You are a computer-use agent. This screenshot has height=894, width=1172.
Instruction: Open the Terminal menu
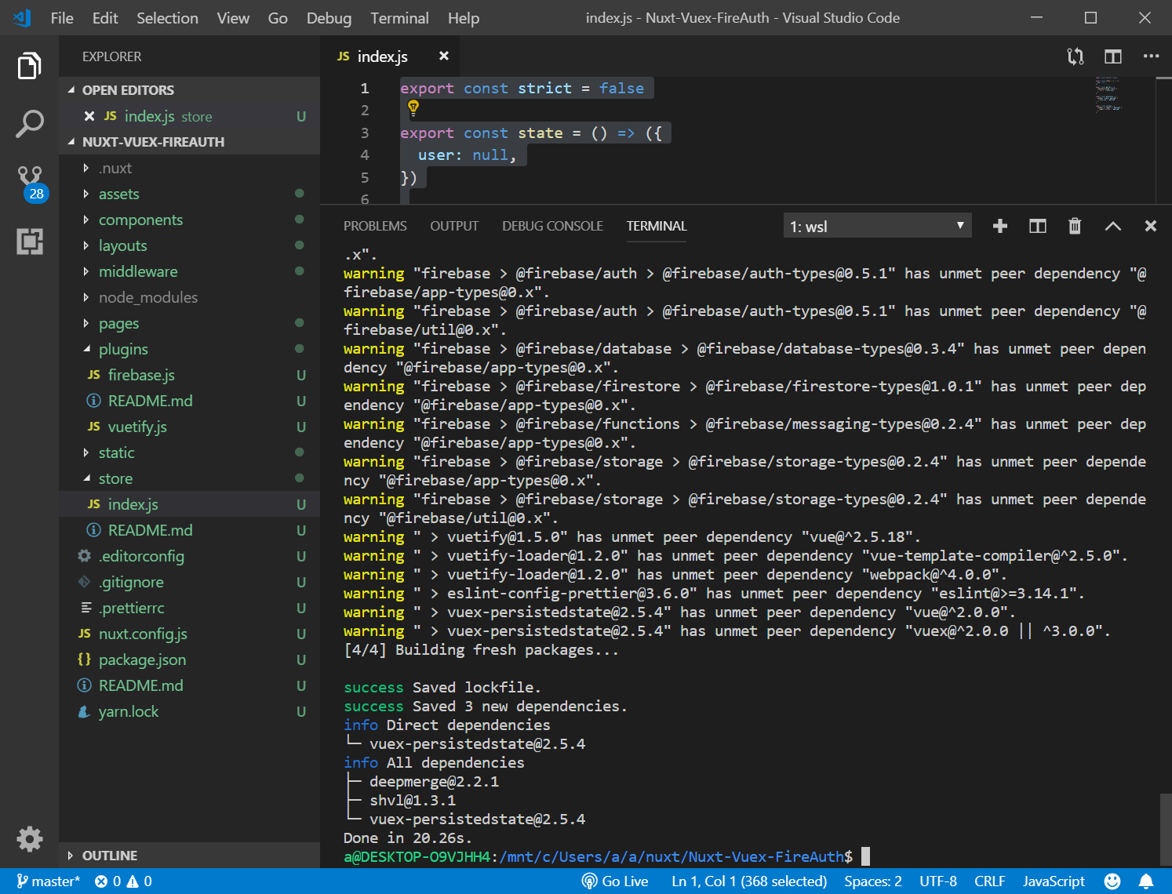click(399, 18)
